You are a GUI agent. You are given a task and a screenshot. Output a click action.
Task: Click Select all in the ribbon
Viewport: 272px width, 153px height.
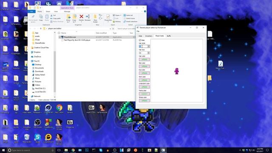[x=128, y=15]
